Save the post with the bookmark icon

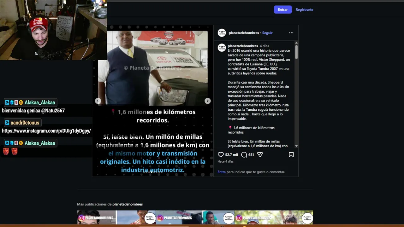(x=291, y=154)
